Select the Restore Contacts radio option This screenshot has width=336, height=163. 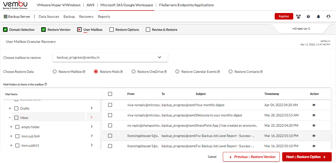click(x=230, y=72)
